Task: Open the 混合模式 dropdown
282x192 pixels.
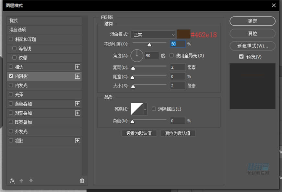Action: click(x=153, y=34)
